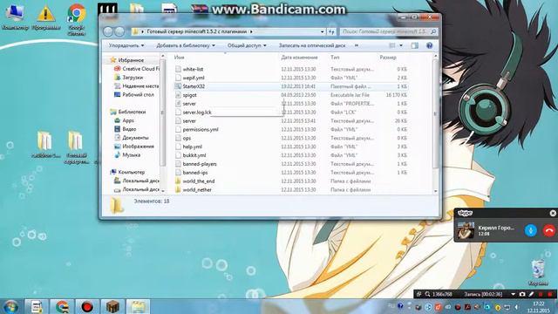Open the address bar history dropdown arrow
This screenshot has width=558, height=314.
click(x=322, y=31)
